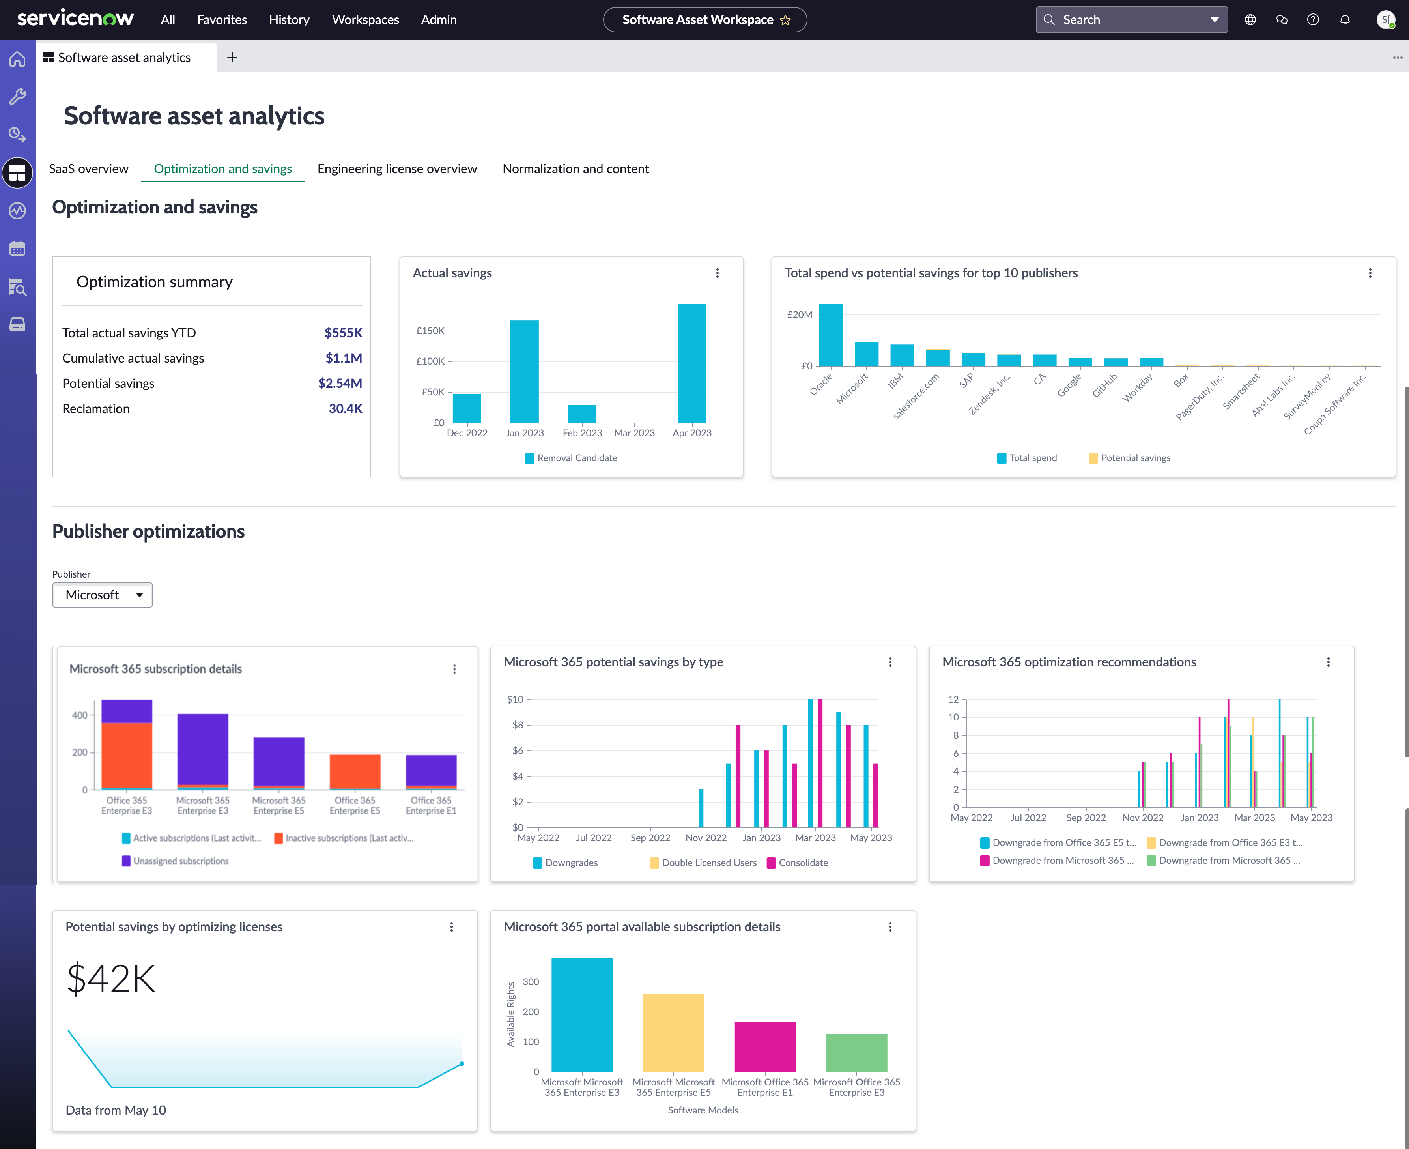
Task: Toggle Downgrade from Office 365 E5 legend
Action: [1058, 843]
